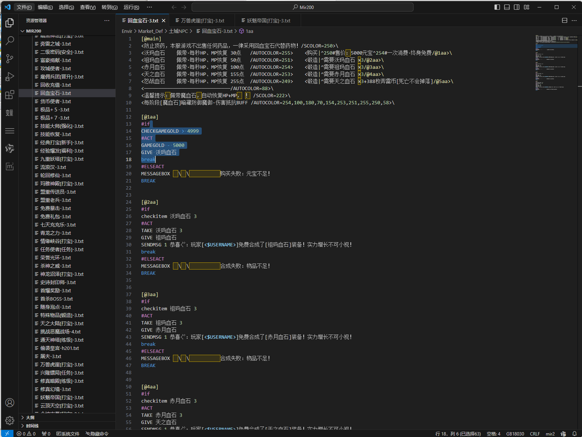Toggle the Primary Sidebar visibility icon
This screenshot has height=437, width=582.
click(497, 7)
